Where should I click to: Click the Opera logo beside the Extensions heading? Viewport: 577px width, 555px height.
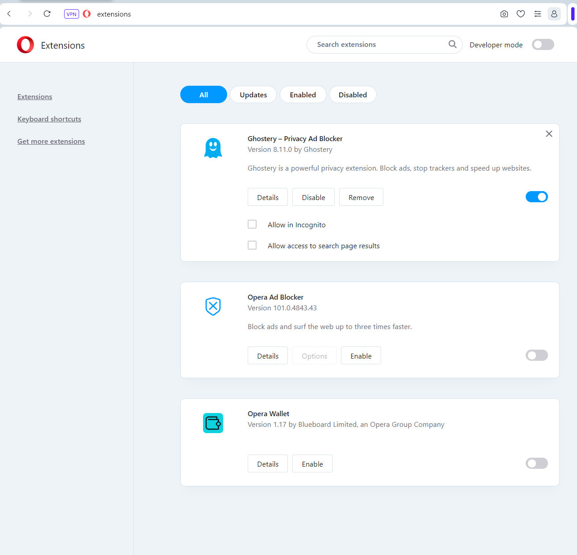point(25,45)
